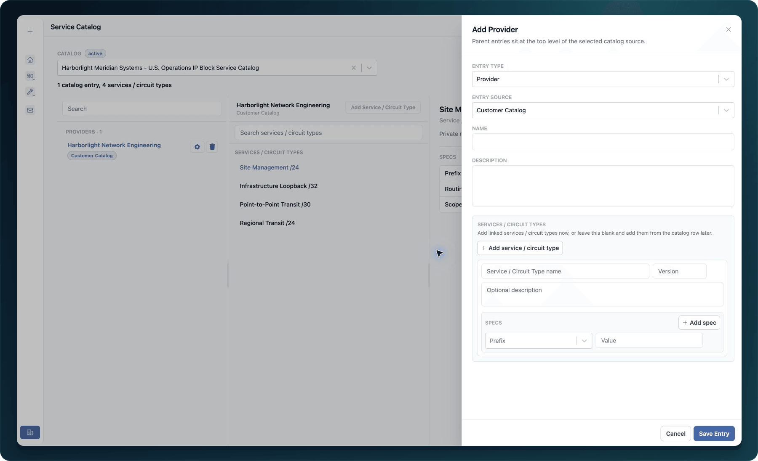Open the mail sidebar icon

point(30,110)
